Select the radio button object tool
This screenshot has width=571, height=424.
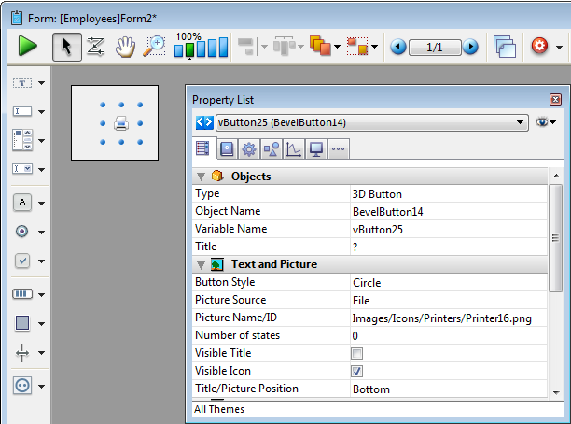click(x=22, y=232)
